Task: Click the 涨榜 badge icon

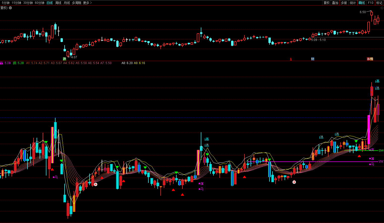Action: click(370, 59)
